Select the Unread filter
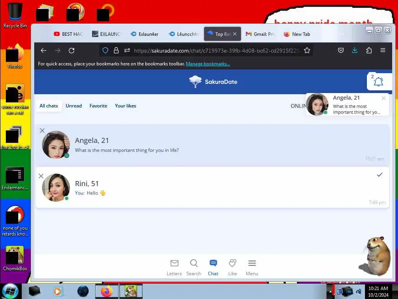 tap(73, 106)
